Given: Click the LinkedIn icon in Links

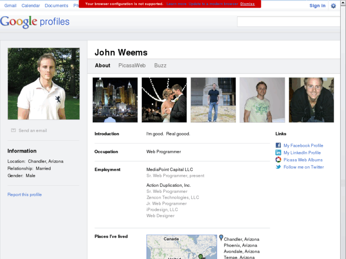Looking at the screenshot, I should [278, 153].
